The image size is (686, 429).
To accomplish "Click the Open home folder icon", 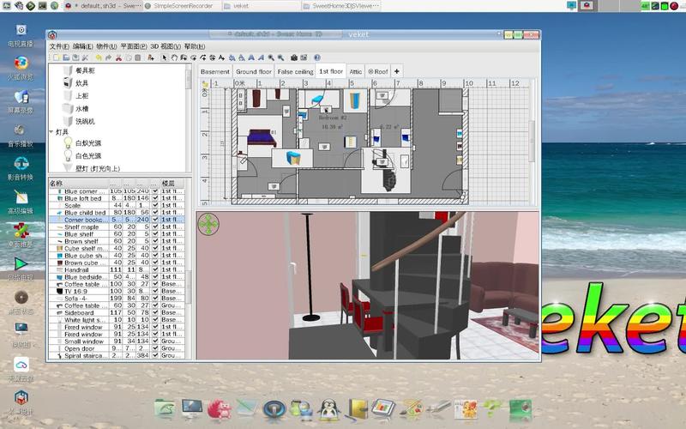I will coord(66,57).
